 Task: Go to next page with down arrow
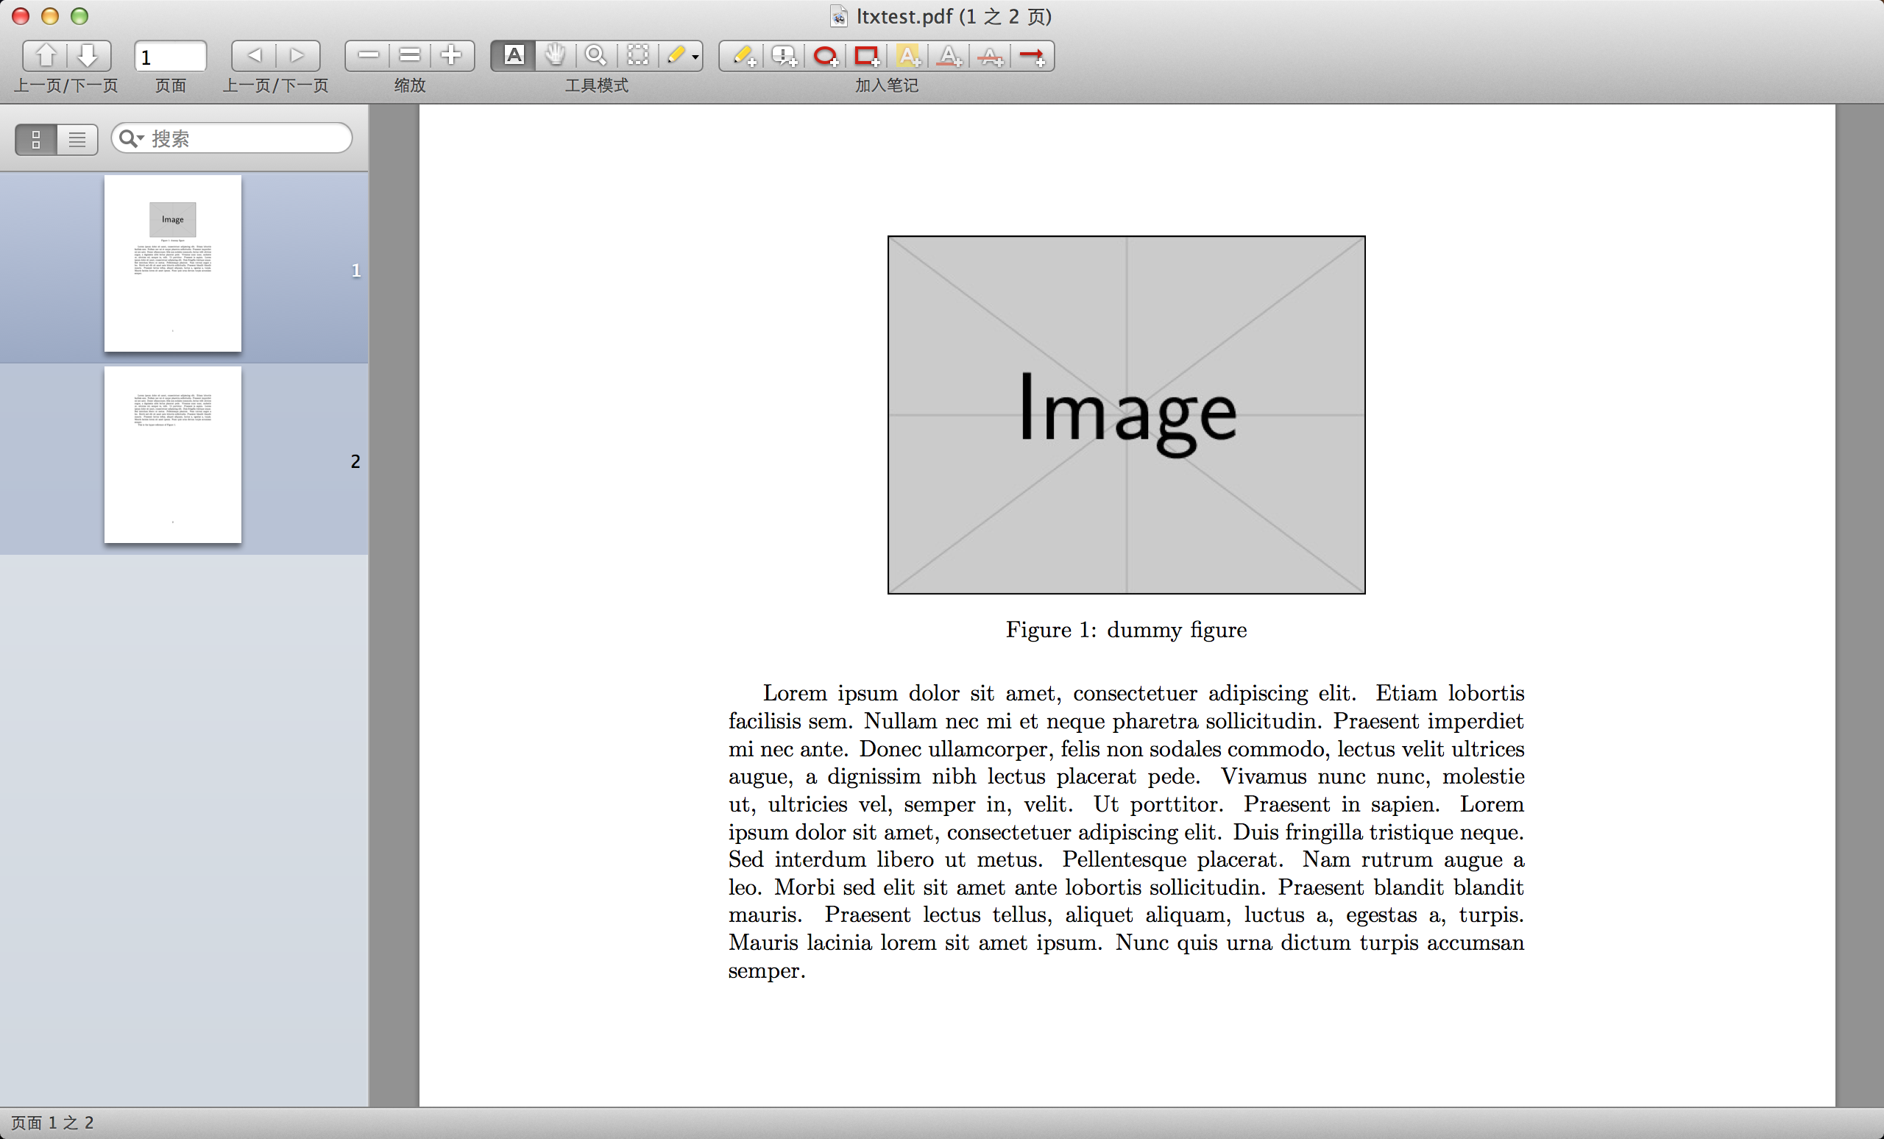click(x=88, y=56)
